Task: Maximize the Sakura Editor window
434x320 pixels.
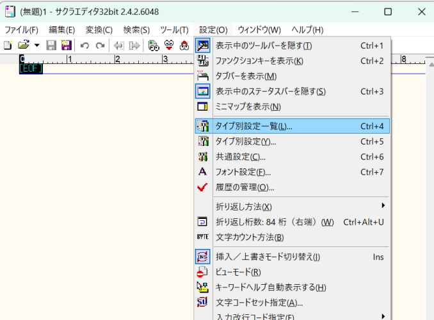Action: pyautogui.click(x=388, y=12)
